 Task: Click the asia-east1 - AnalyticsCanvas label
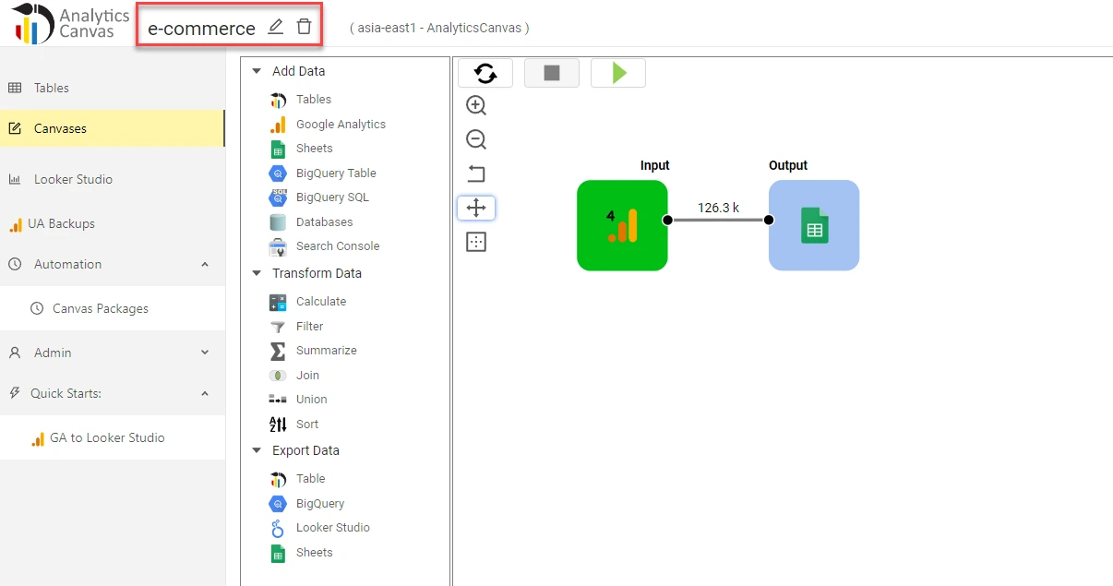(x=439, y=28)
